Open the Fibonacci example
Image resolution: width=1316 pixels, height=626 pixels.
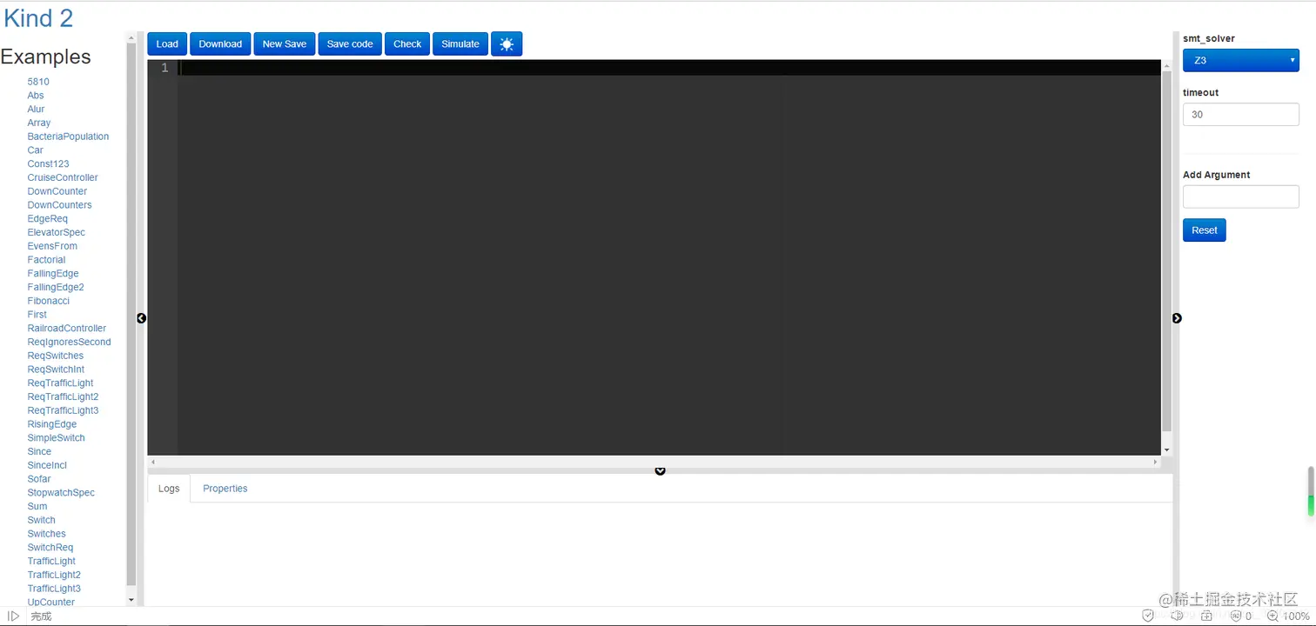(48, 301)
